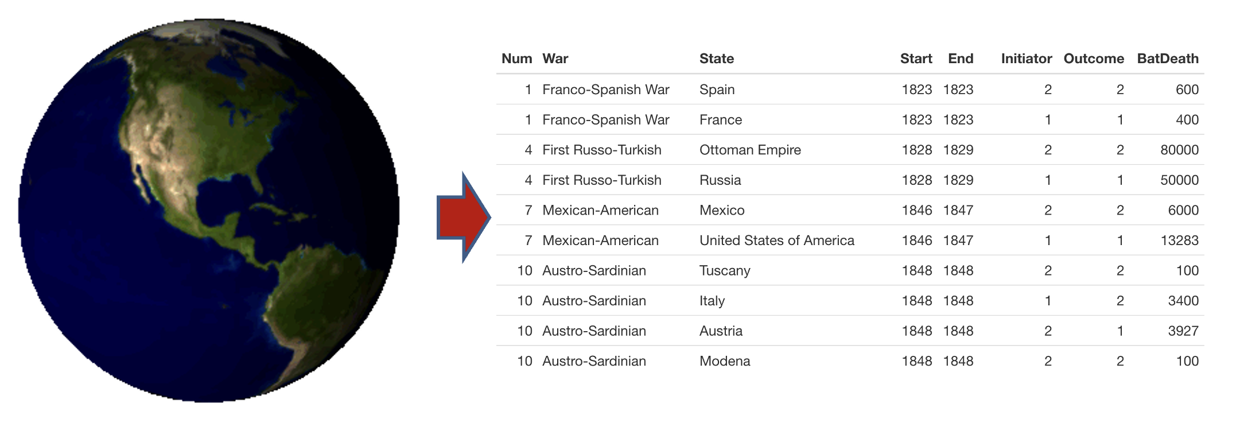Select the Initiator column header
The image size is (1236, 427).
tap(1026, 59)
